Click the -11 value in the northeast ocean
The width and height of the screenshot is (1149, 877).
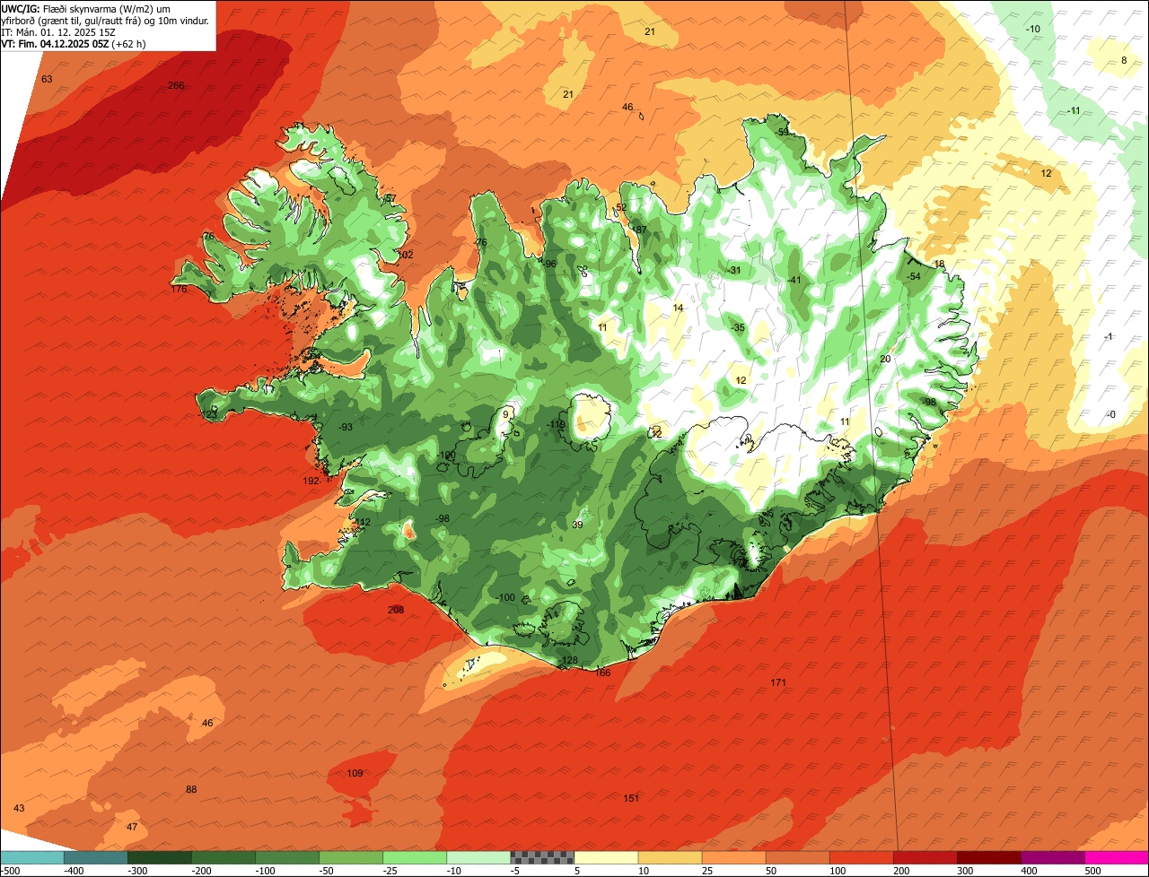coord(1073,110)
